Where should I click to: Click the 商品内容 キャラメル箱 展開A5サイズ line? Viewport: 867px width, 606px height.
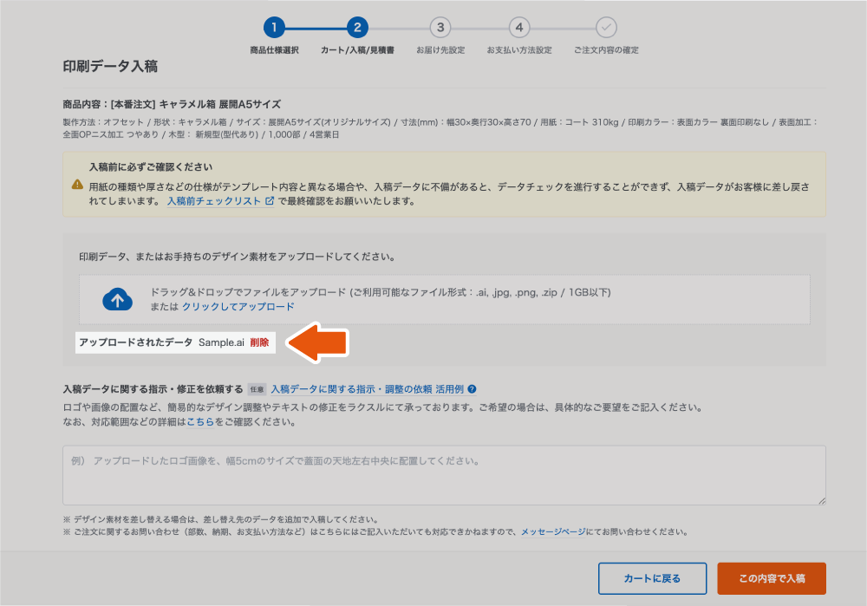(172, 105)
